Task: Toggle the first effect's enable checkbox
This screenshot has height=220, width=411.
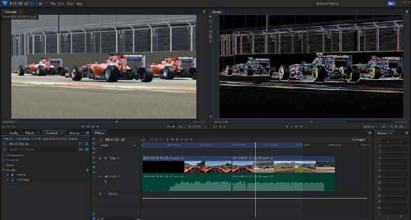Action: [x=12, y=174]
